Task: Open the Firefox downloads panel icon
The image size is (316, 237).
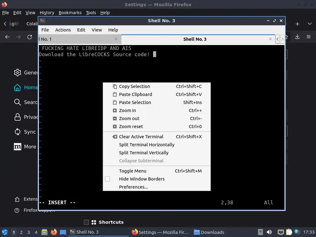Action: pos(297,37)
